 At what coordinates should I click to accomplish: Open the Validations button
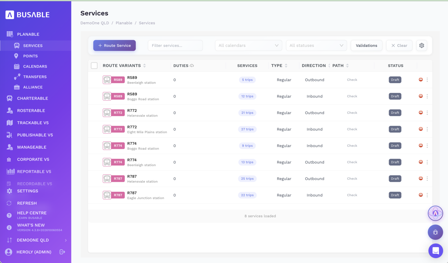point(367,45)
